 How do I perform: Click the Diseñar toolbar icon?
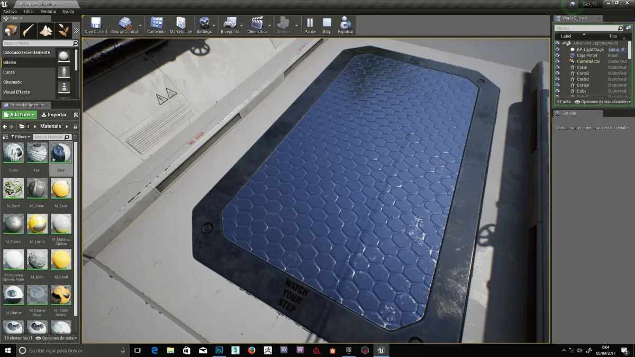click(x=284, y=25)
